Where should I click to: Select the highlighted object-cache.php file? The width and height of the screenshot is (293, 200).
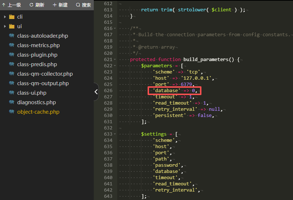click(x=38, y=112)
